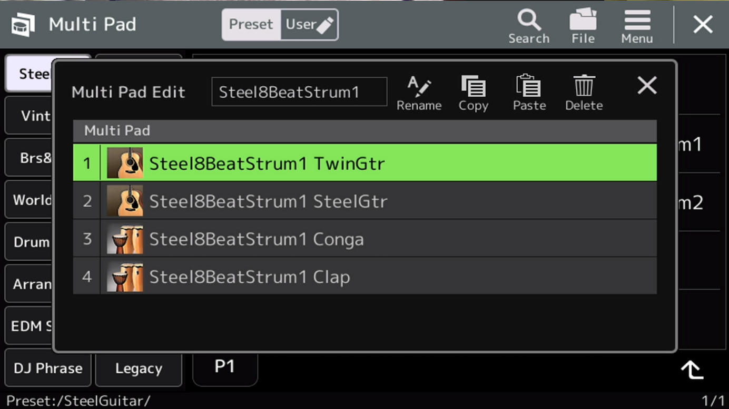Screen dimensions: 729x409
Task: Open the Search magnifier icon
Action: (529, 26)
